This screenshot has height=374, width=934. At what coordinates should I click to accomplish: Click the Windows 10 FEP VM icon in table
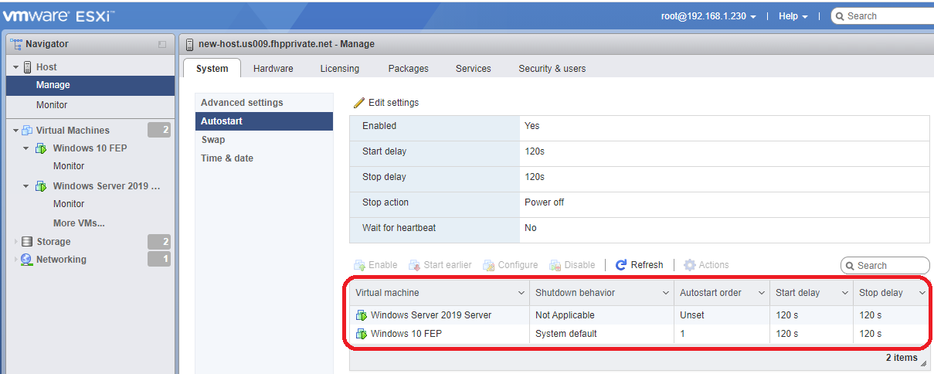click(x=362, y=334)
